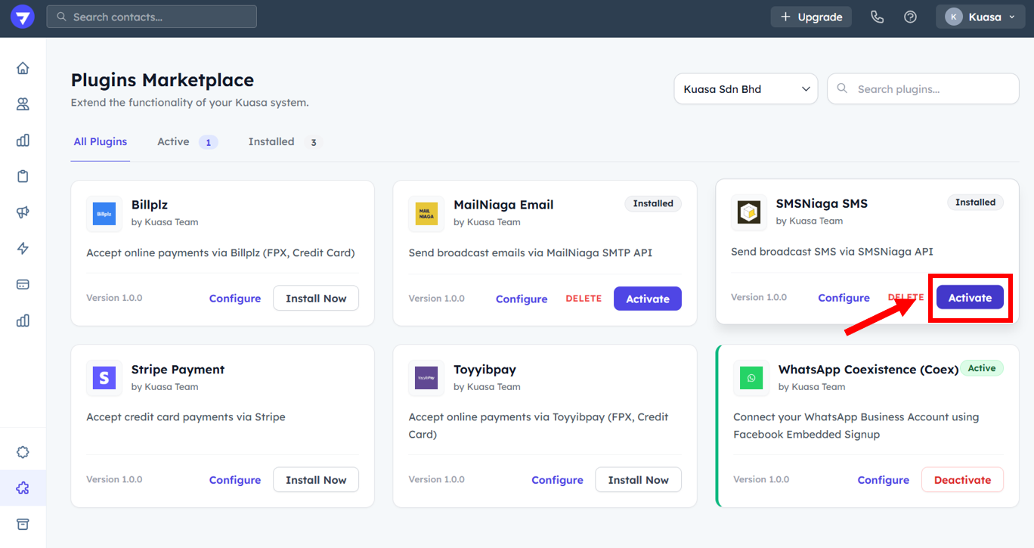Open the clipboard icon in sidebar

point(23,176)
